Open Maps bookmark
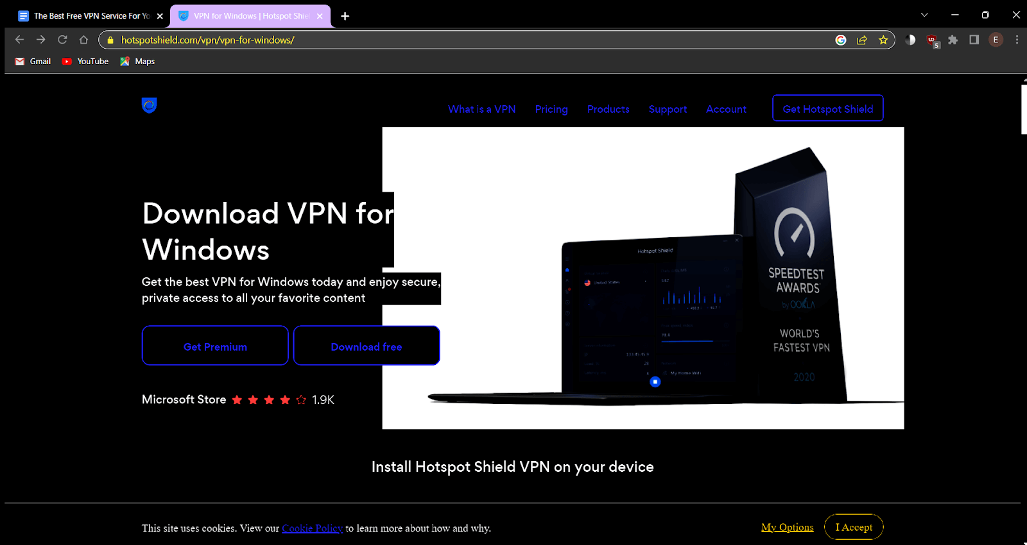Viewport: 1027px width, 545px height. pos(137,62)
